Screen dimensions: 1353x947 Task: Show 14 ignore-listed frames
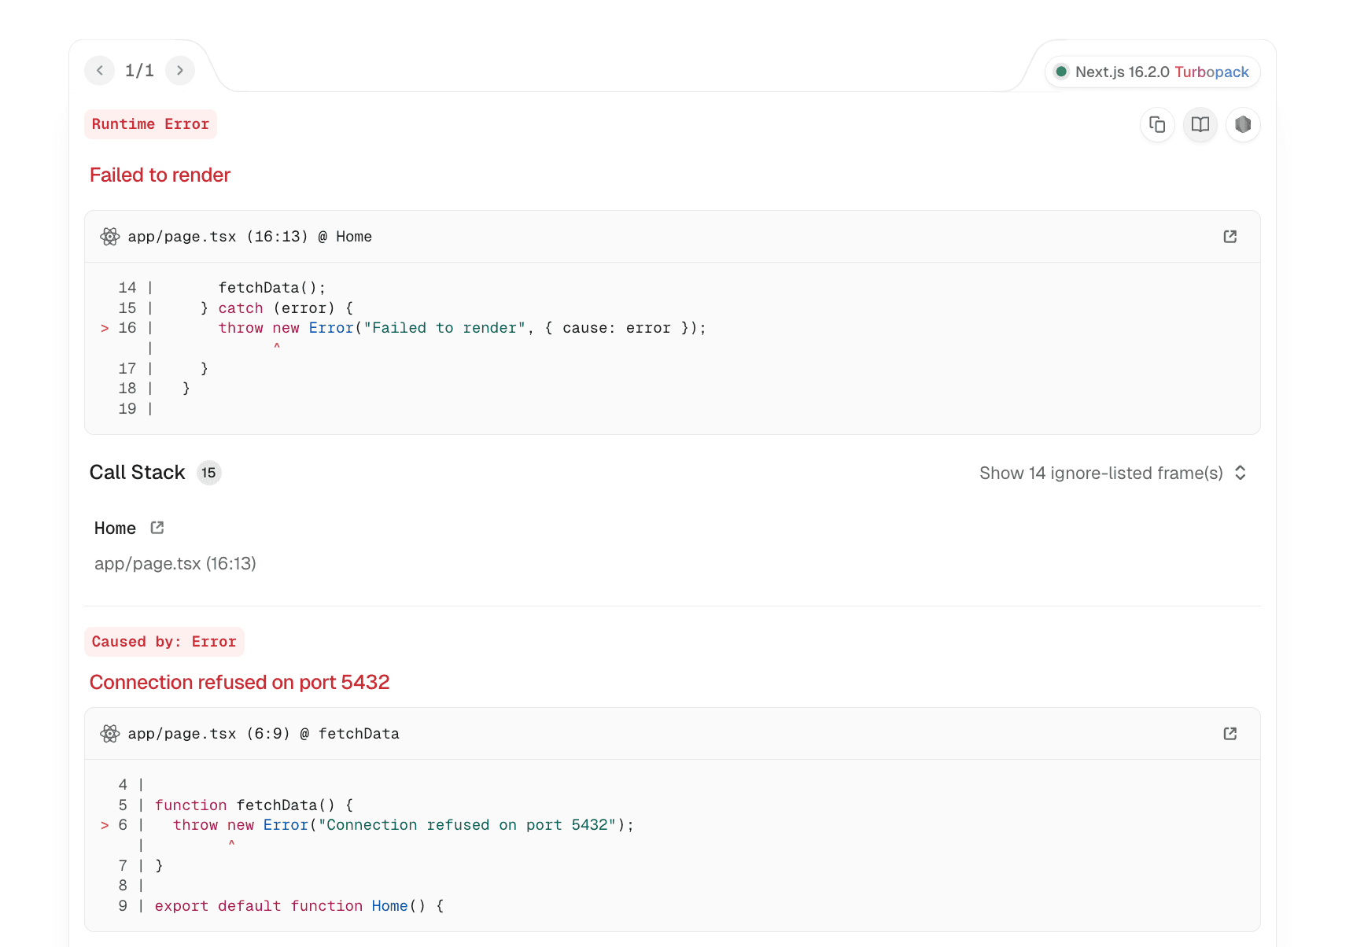tap(1100, 473)
